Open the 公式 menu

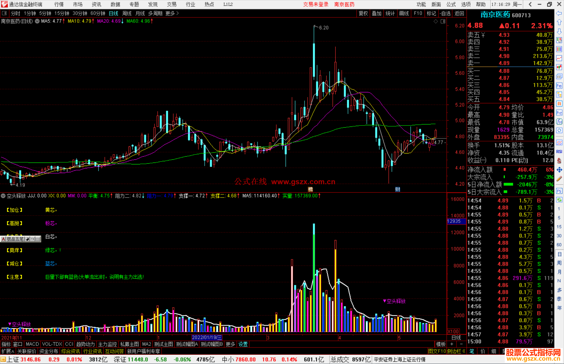coord(451,4)
